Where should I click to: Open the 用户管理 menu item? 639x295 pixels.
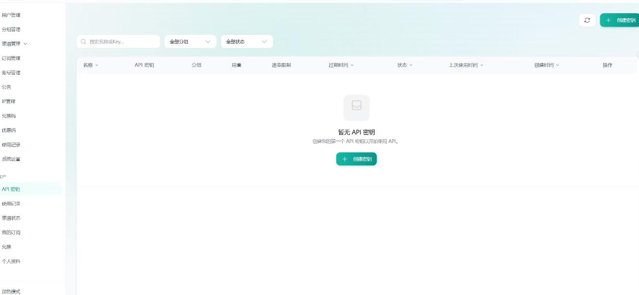[11, 15]
